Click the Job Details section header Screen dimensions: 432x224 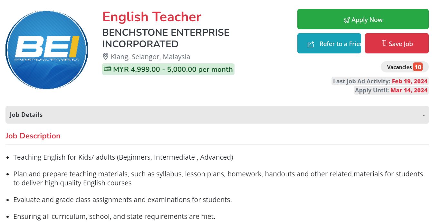coord(26,115)
